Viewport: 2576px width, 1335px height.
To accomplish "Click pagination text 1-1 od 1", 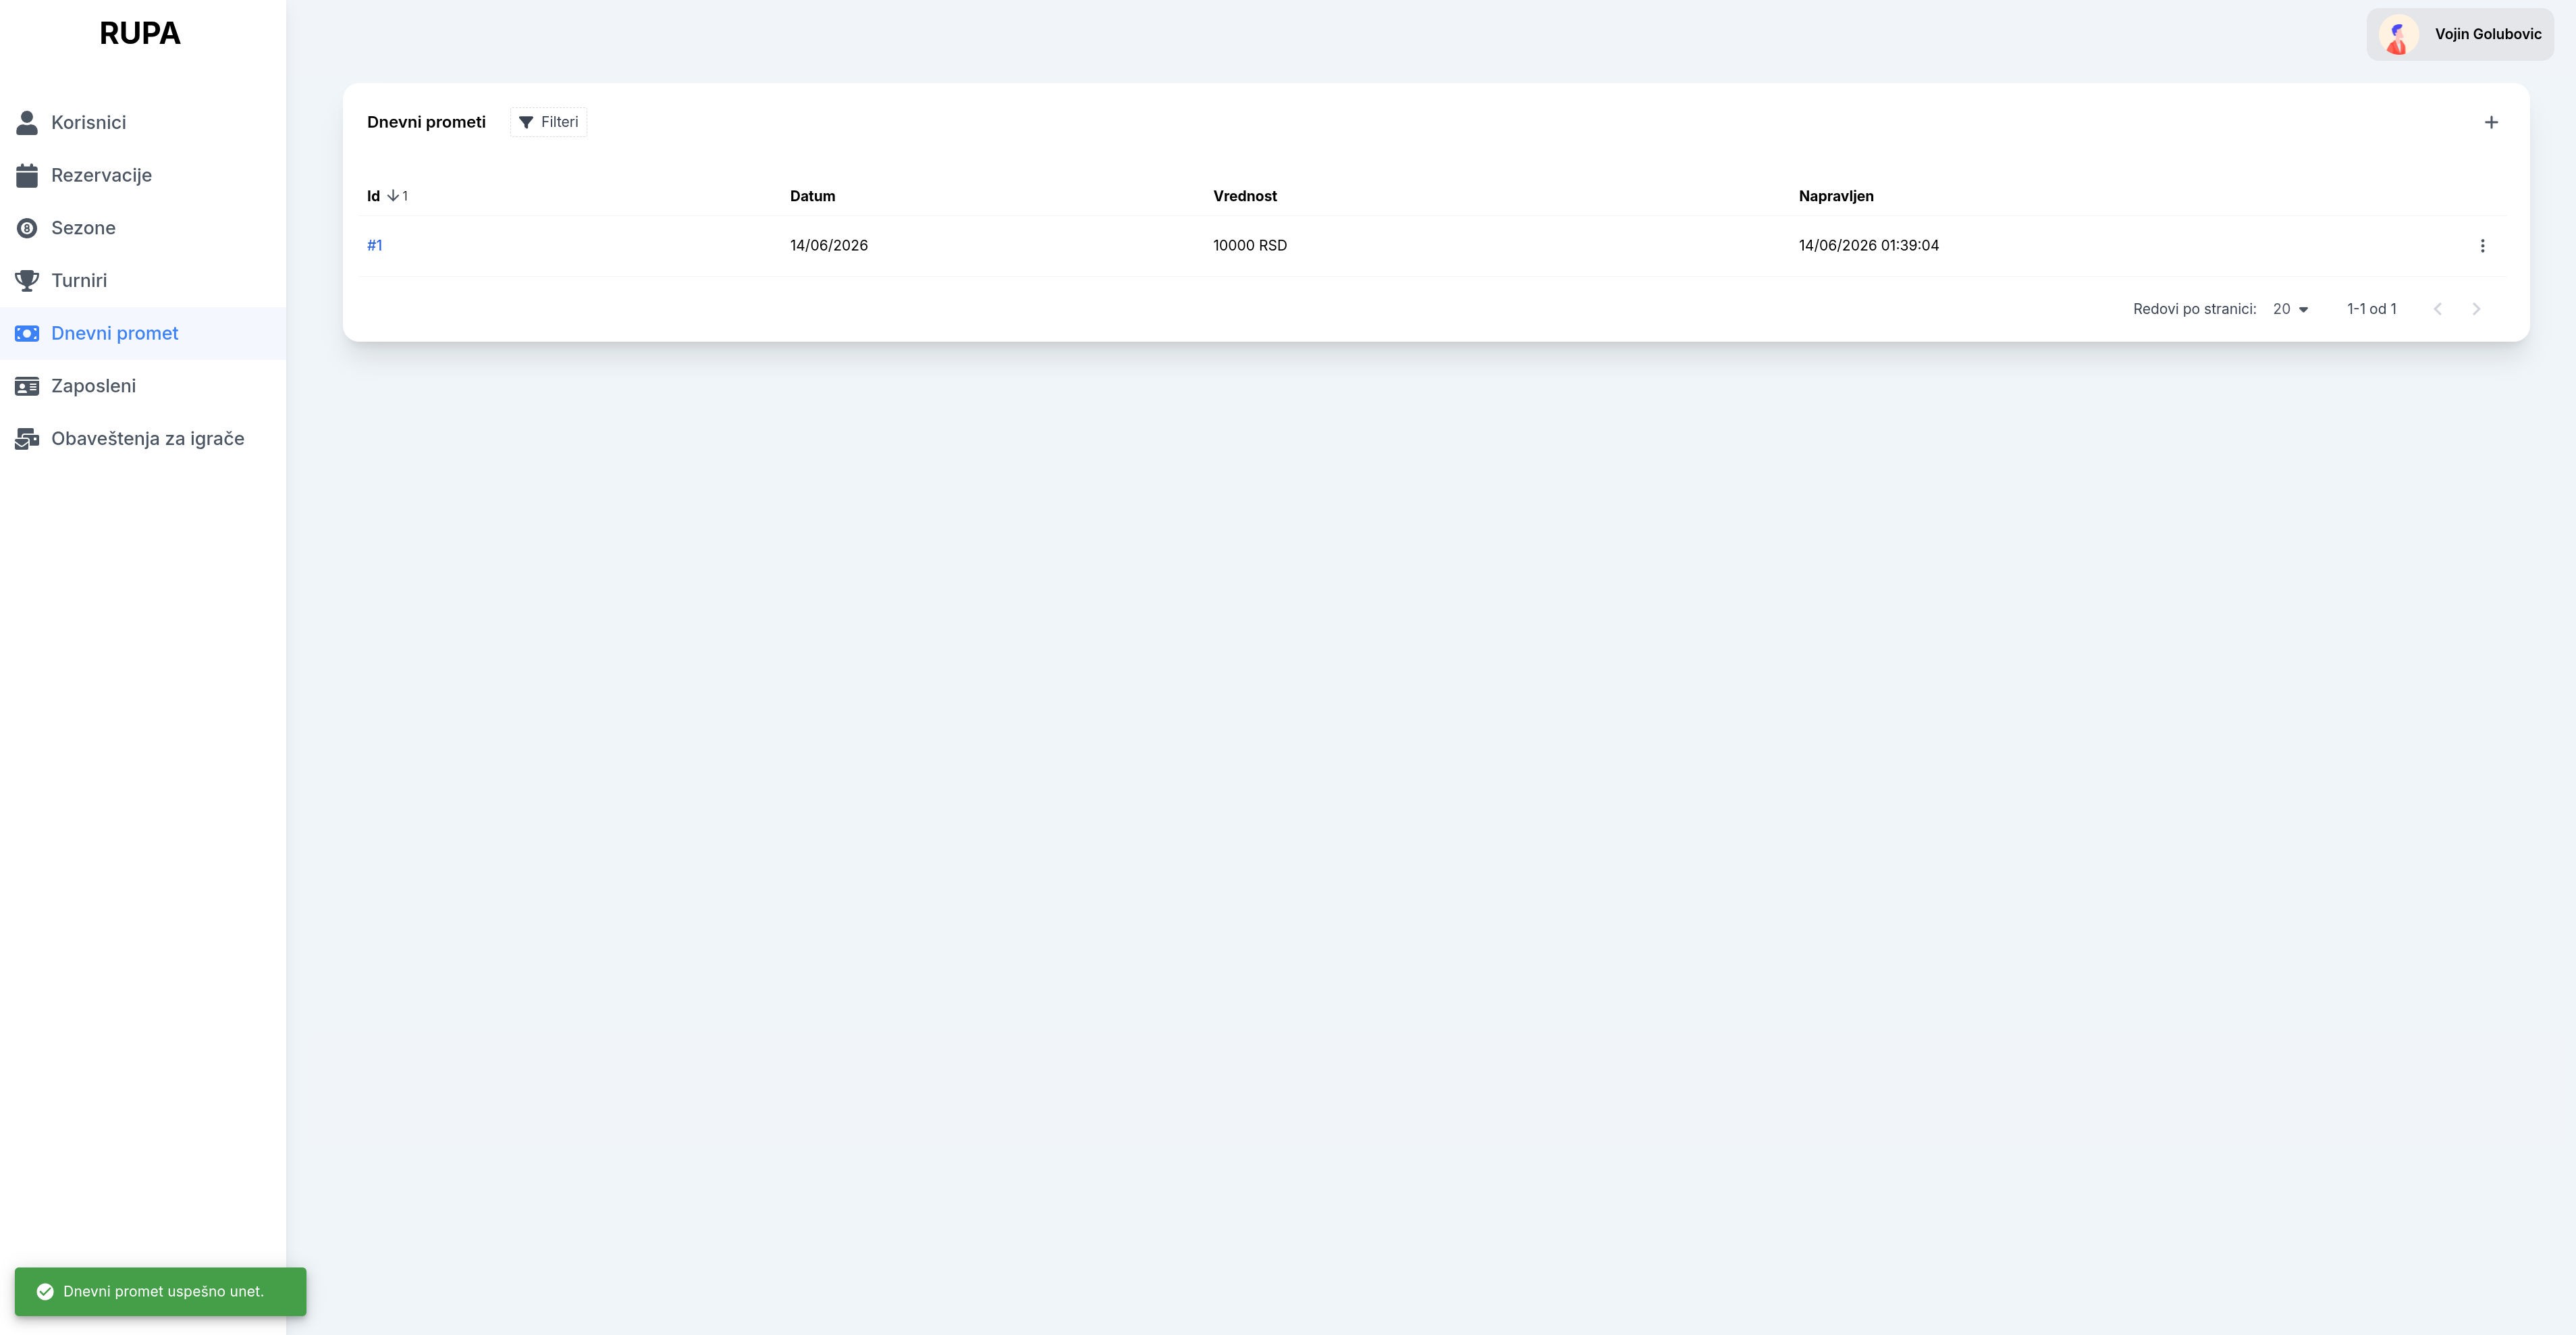I will coord(2372,309).
